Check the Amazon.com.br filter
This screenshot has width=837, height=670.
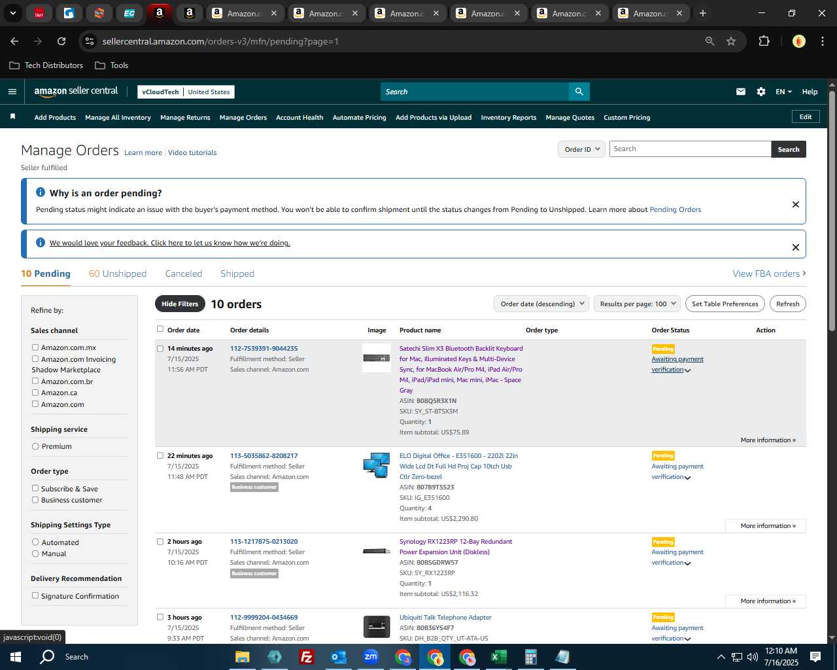[35, 381]
